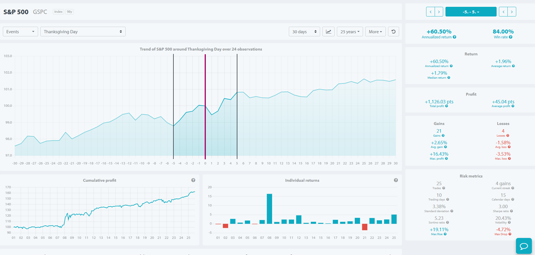Click the +16.43% max profit value
Viewport: 535px width, 255px height.
tap(439, 154)
